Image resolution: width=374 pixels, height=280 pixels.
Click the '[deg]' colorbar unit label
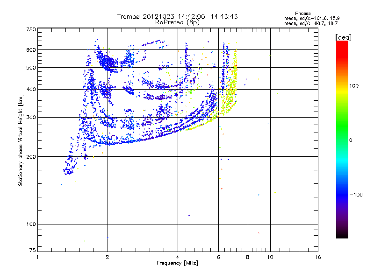point(343,37)
